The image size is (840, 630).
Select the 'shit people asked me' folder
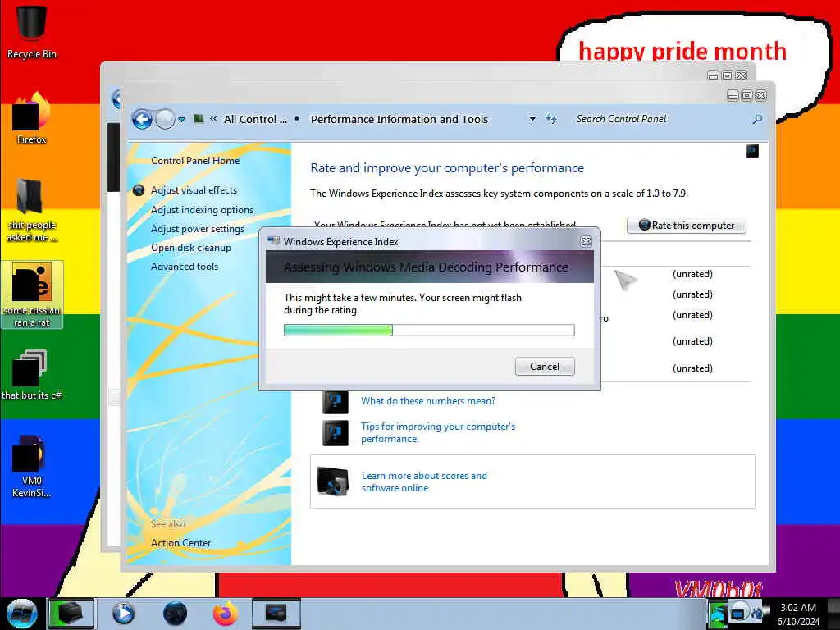tap(32, 210)
